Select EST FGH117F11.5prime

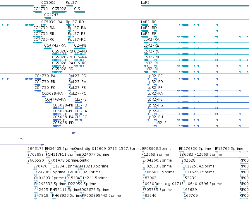pos(63,155)
